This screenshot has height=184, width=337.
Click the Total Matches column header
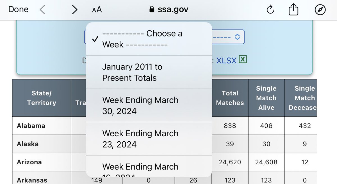pyautogui.click(x=230, y=98)
